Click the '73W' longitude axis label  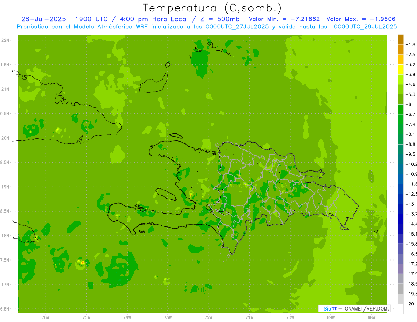pyautogui.click(x=168, y=317)
